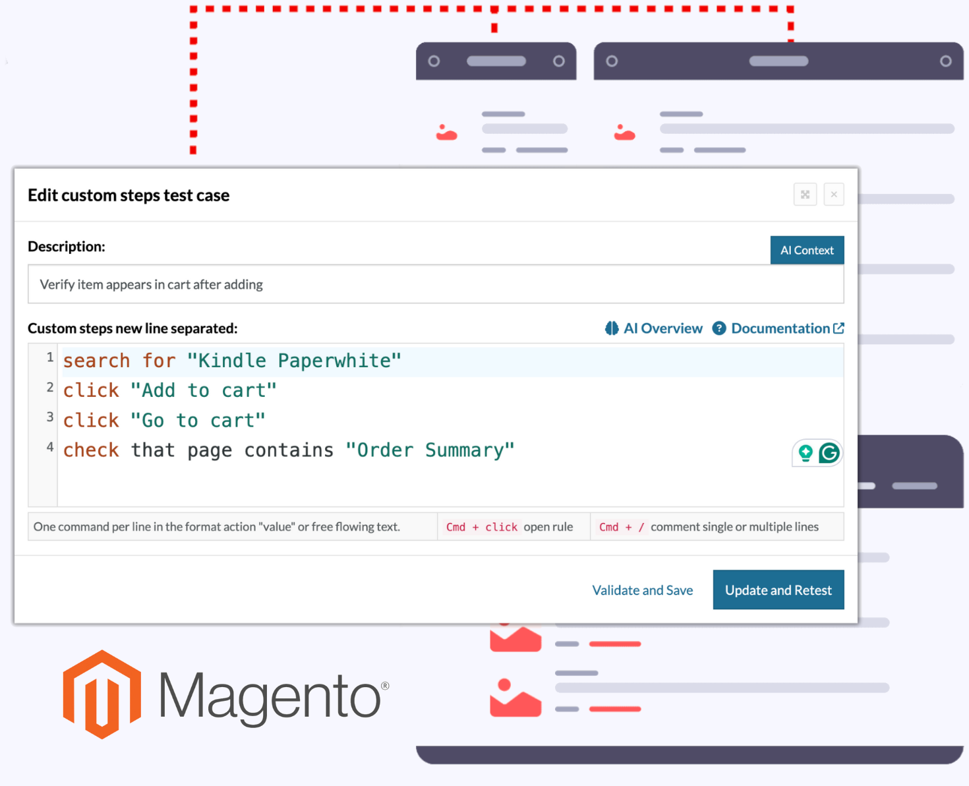
Task: Click Validate and Save
Action: (642, 590)
